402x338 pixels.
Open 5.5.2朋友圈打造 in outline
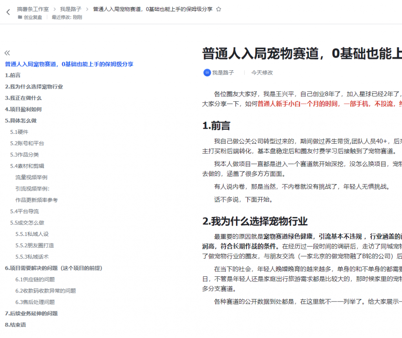point(35,245)
